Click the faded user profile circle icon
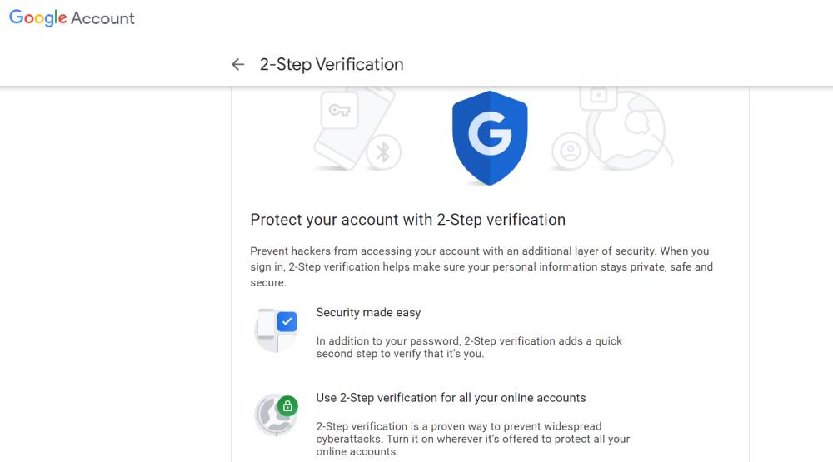The image size is (833, 462). click(x=570, y=151)
